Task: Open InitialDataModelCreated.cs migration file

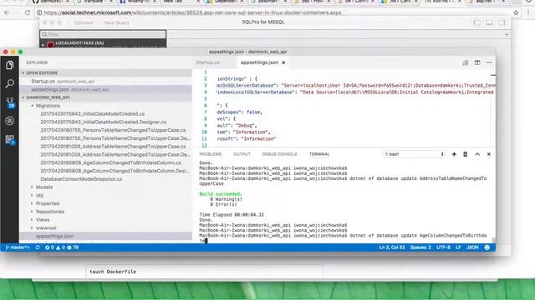Action: tap(93, 113)
